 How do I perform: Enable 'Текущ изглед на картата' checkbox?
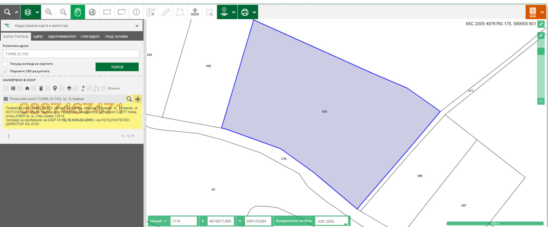pyautogui.click(x=5, y=64)
